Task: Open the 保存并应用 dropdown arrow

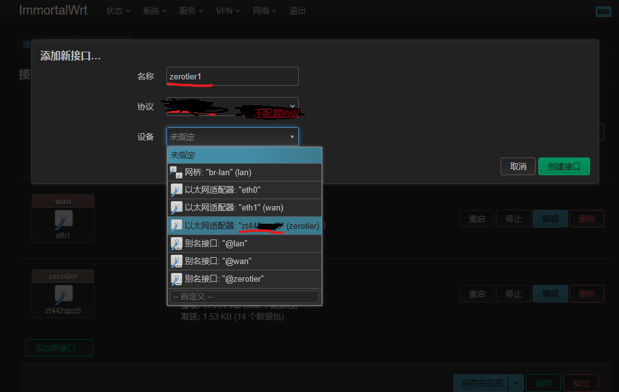Action: (x=516, y=383)
